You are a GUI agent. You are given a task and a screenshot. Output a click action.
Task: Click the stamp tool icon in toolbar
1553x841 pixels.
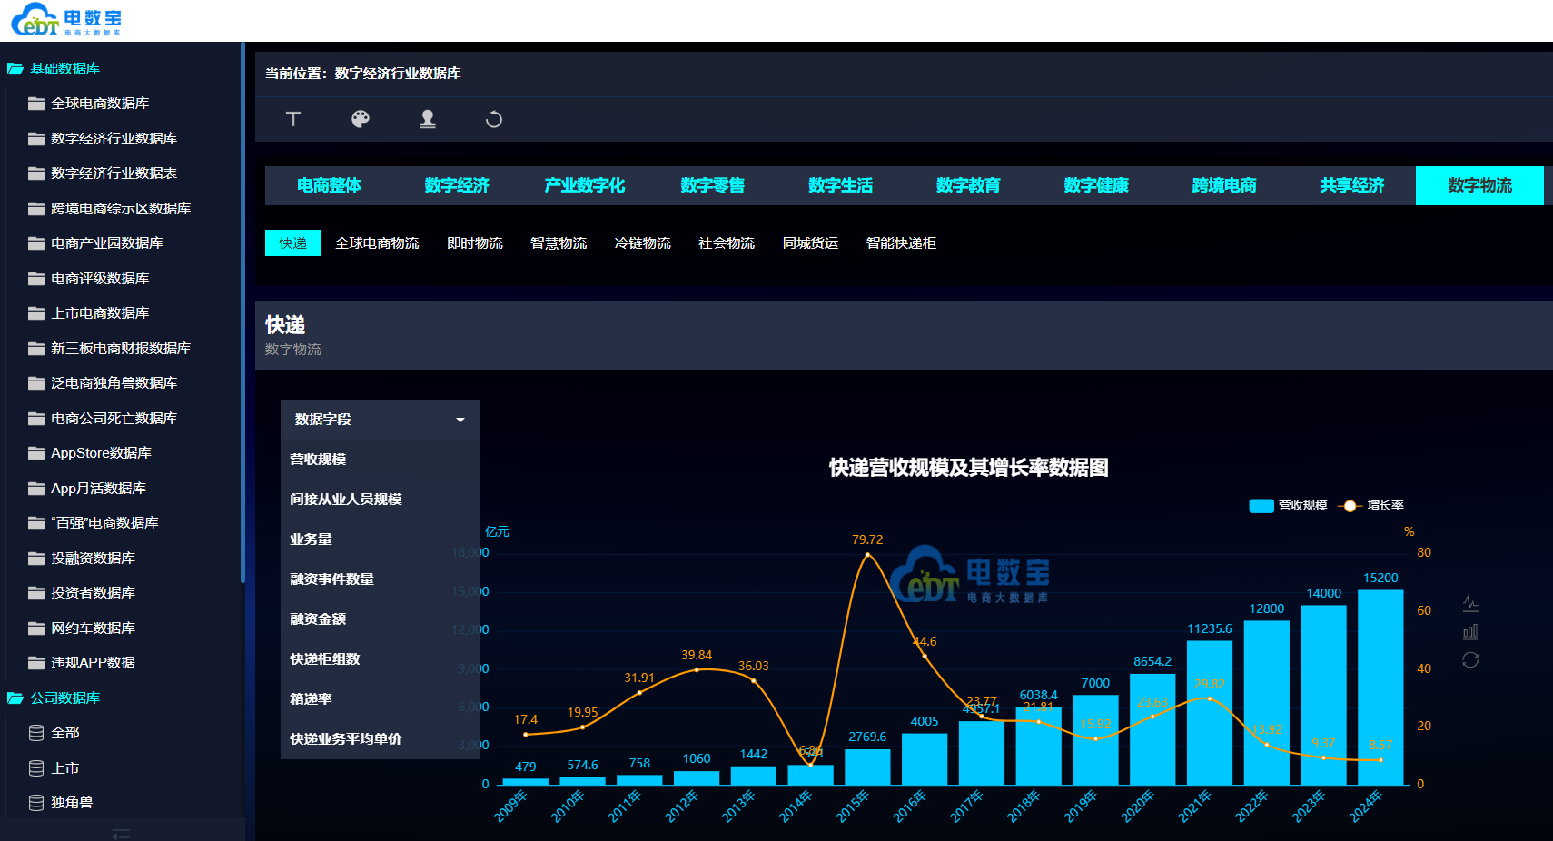pos(427,119)
